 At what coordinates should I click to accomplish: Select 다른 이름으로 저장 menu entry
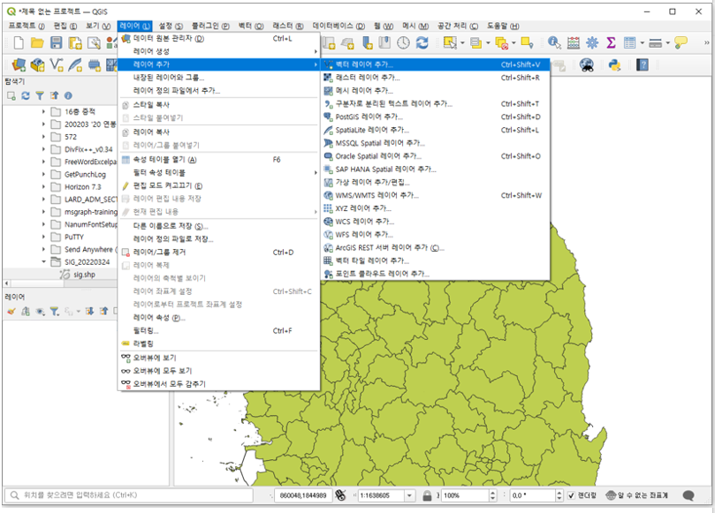[x=219, y=226]
